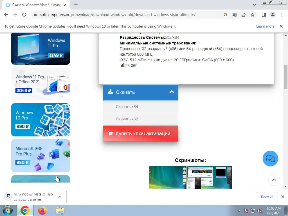Open the Windows 10 Pro banner
Screen dimensions: 288x216
[40, 120]
